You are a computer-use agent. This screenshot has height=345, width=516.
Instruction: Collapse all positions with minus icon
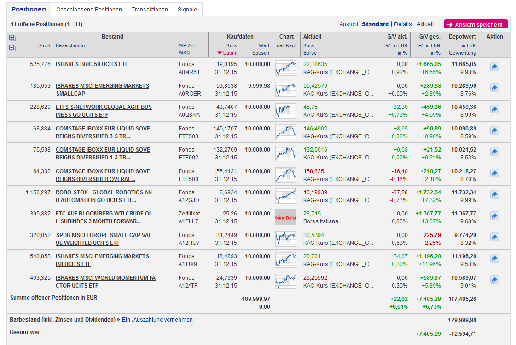tap(12, 48)
